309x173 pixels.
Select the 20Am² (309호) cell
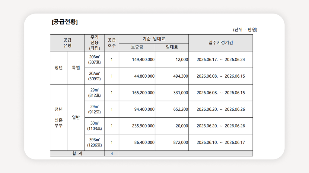click(x=94, y=76)
